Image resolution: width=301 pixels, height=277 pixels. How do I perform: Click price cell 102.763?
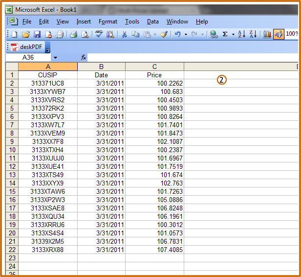point(154,183)
